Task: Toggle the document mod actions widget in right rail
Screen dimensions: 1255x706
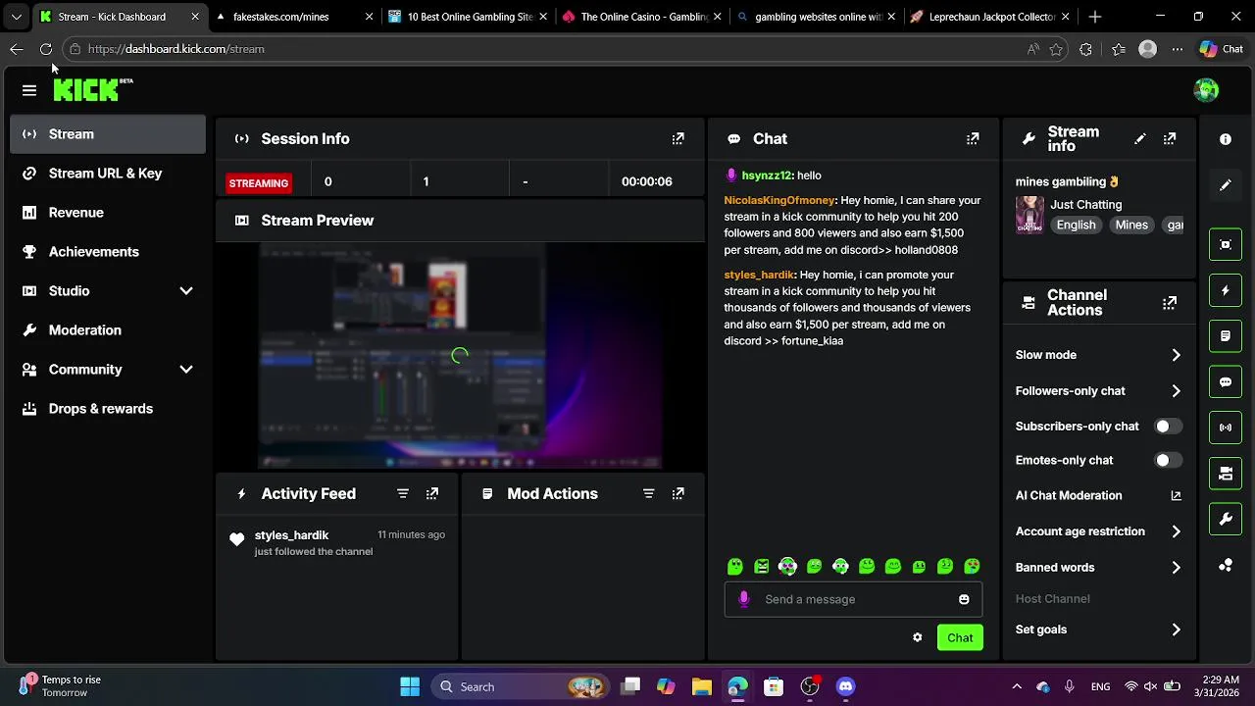Action: [1226, 336]
